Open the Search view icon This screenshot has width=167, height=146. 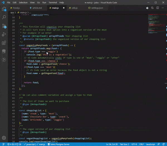[4, 17]
